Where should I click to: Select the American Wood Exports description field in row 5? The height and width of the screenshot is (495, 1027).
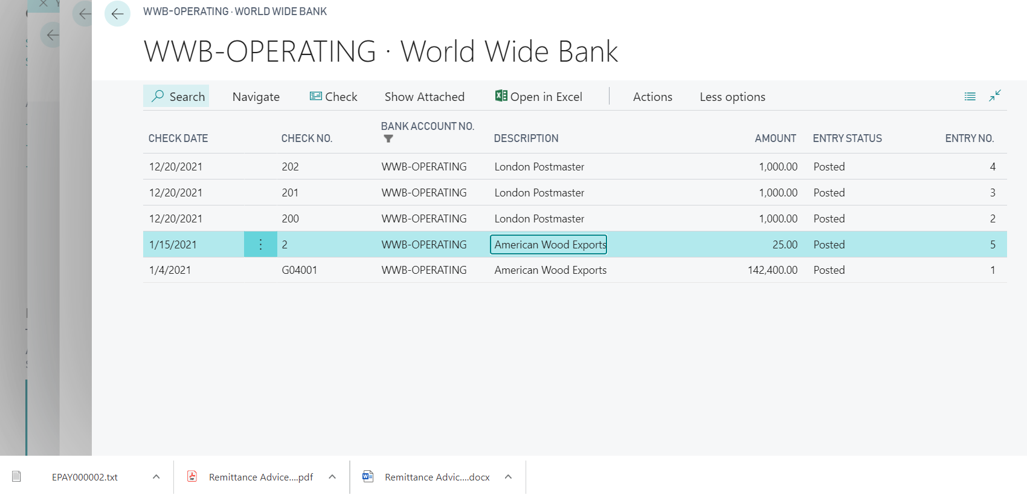coord(549,244)
